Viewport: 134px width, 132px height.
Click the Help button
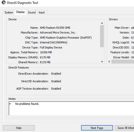[19, 128]
